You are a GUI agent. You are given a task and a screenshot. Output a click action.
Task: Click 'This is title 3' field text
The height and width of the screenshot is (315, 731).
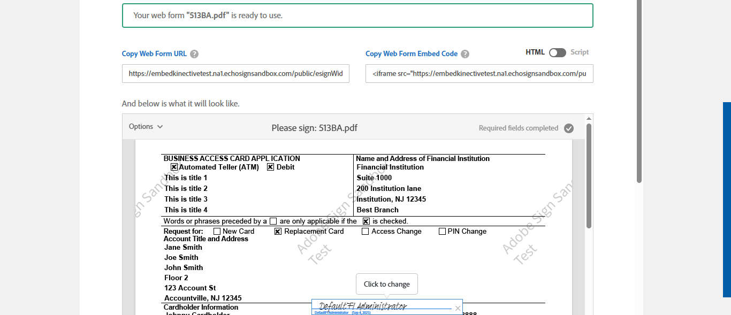pyautogui.click(x=186, y=199)
